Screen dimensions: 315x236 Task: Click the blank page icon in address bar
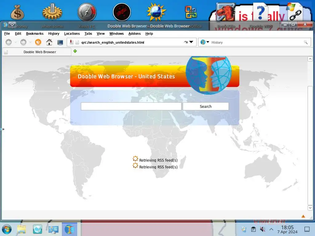click(77, 42)
